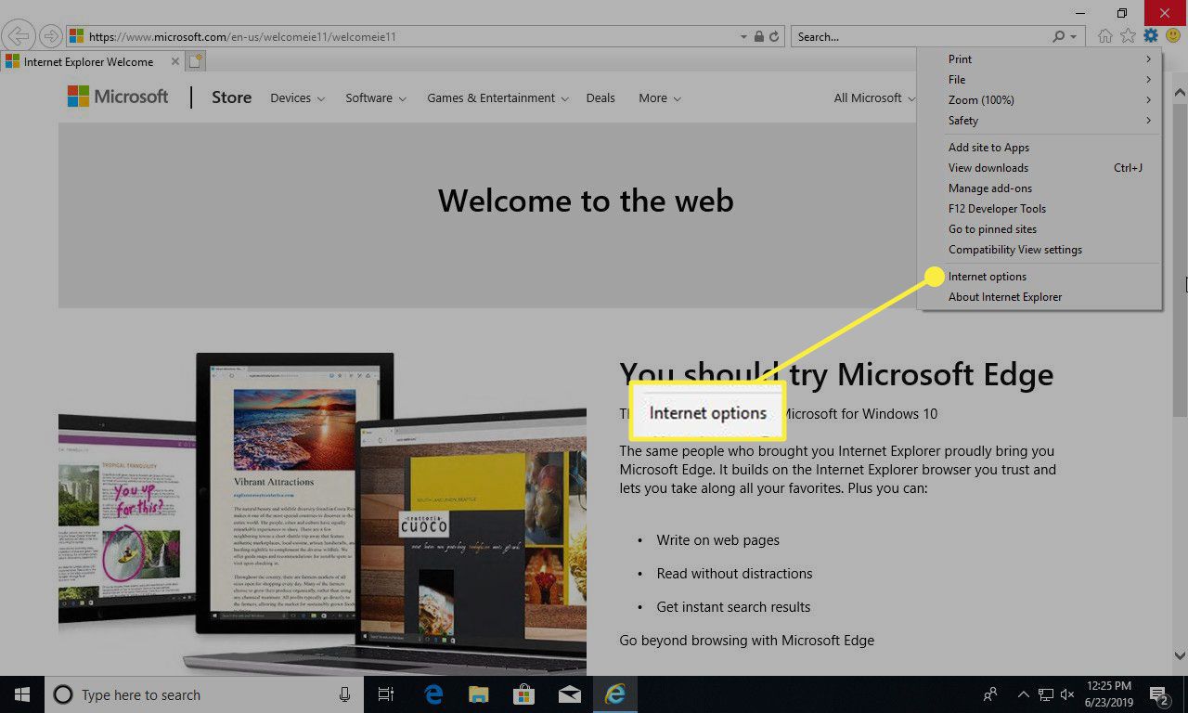Viewport: 1188px width, 713px height.
Task: Expand the More menu
Action: [660, 98]
